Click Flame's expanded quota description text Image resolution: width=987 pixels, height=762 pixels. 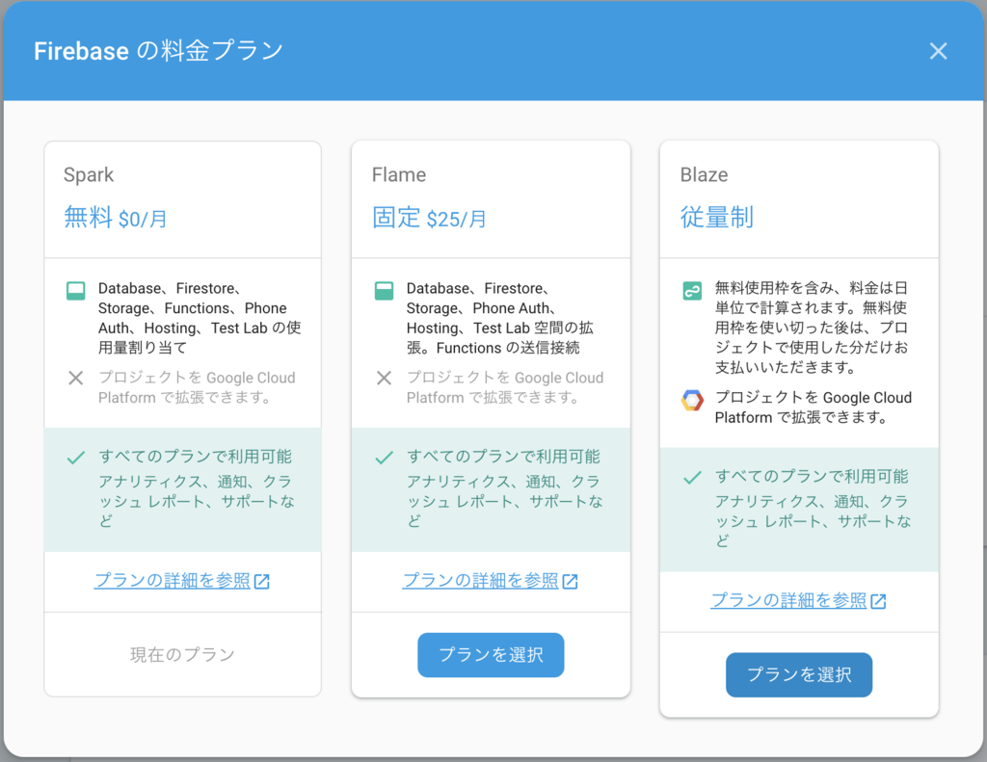point(500,318)
